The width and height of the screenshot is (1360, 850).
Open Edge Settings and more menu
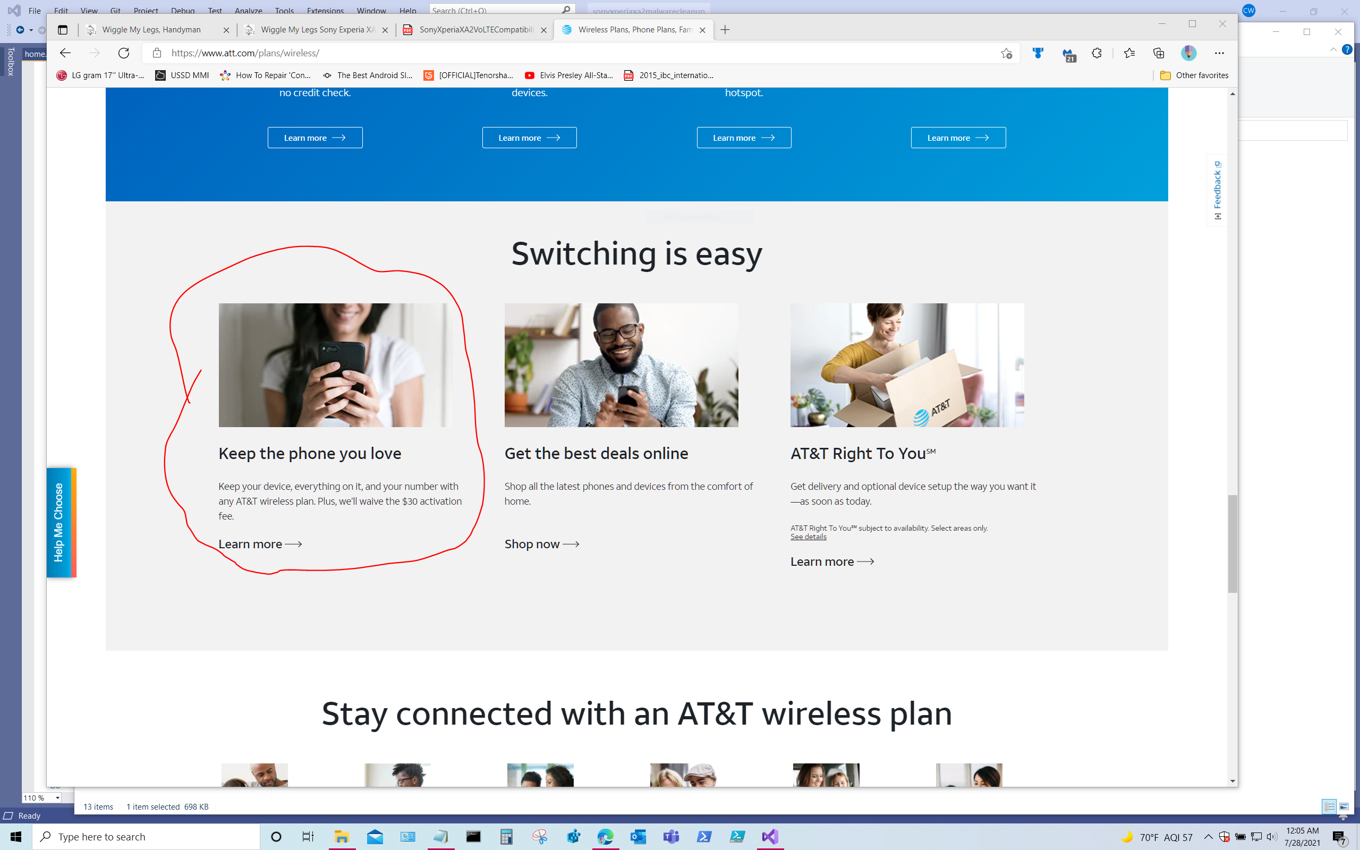[1219, 53]
